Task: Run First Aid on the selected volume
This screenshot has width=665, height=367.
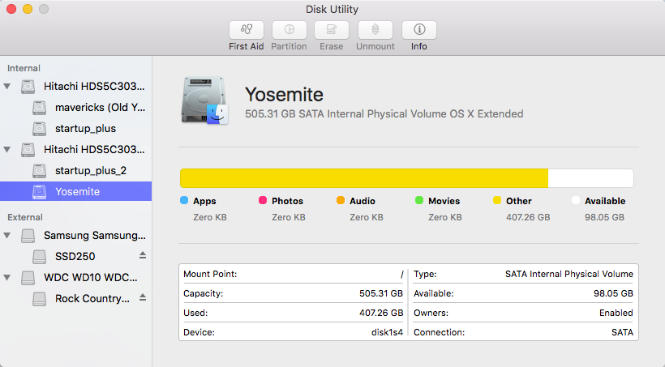Action: pos(247,30)
